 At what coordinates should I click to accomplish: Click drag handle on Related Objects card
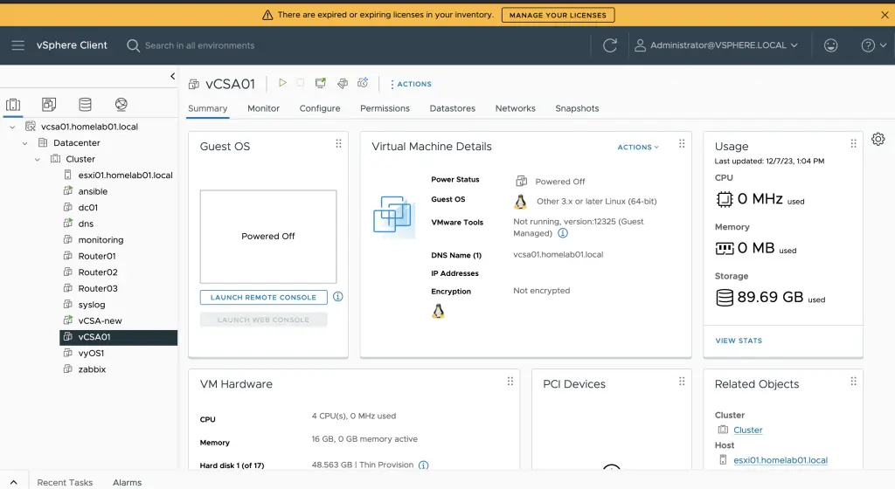click(x=853, y=381)
